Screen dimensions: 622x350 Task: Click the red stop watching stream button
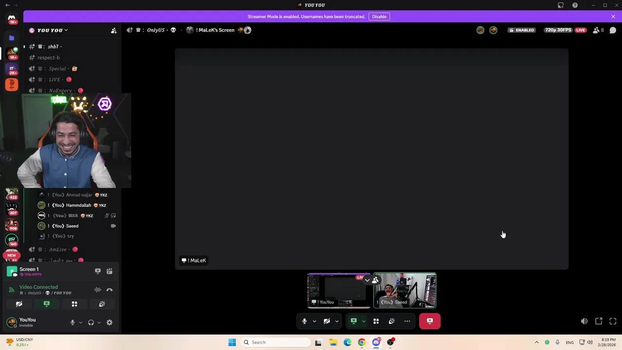(x=430, y=321)
